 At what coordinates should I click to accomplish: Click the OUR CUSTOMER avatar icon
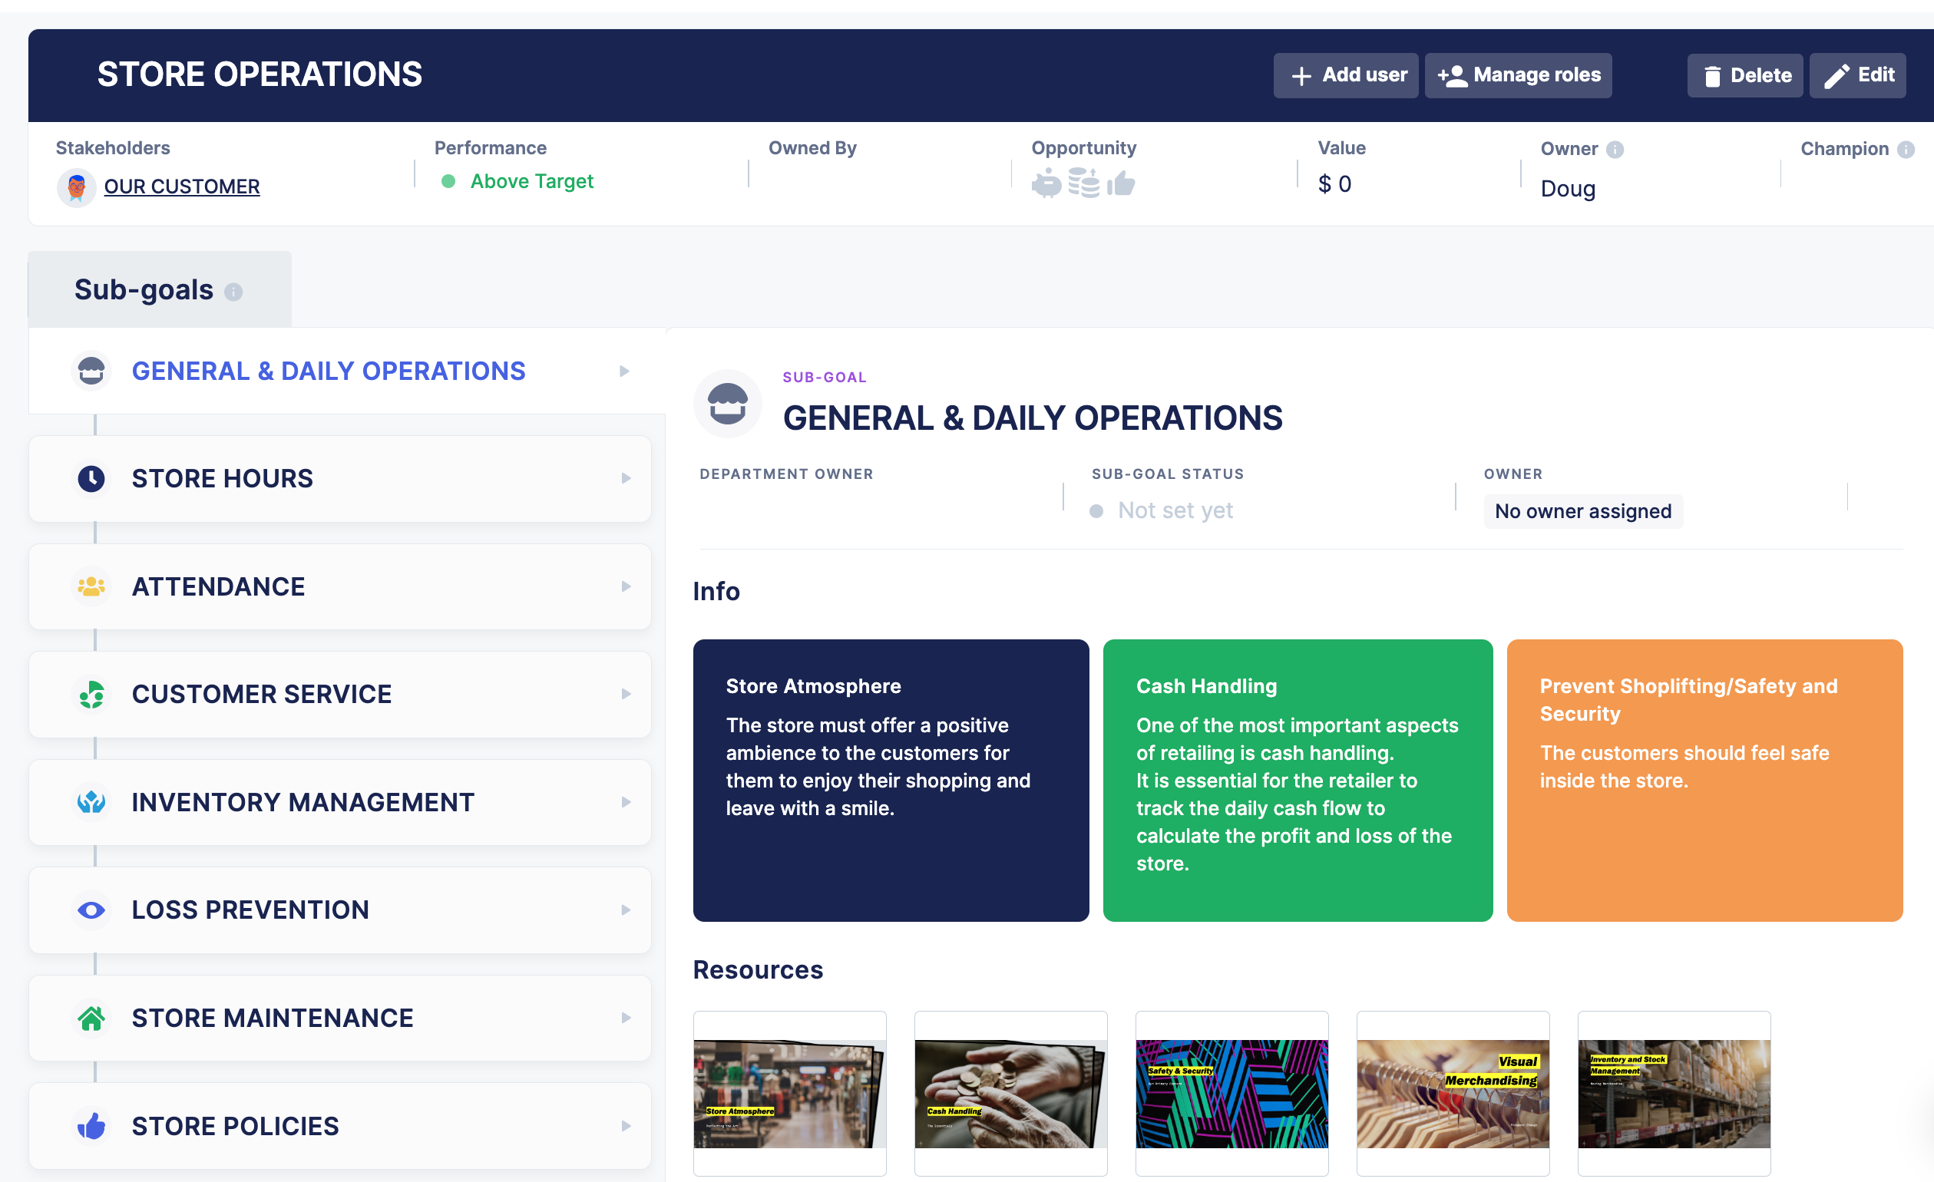pyautogui.click(x=76, y=187)
